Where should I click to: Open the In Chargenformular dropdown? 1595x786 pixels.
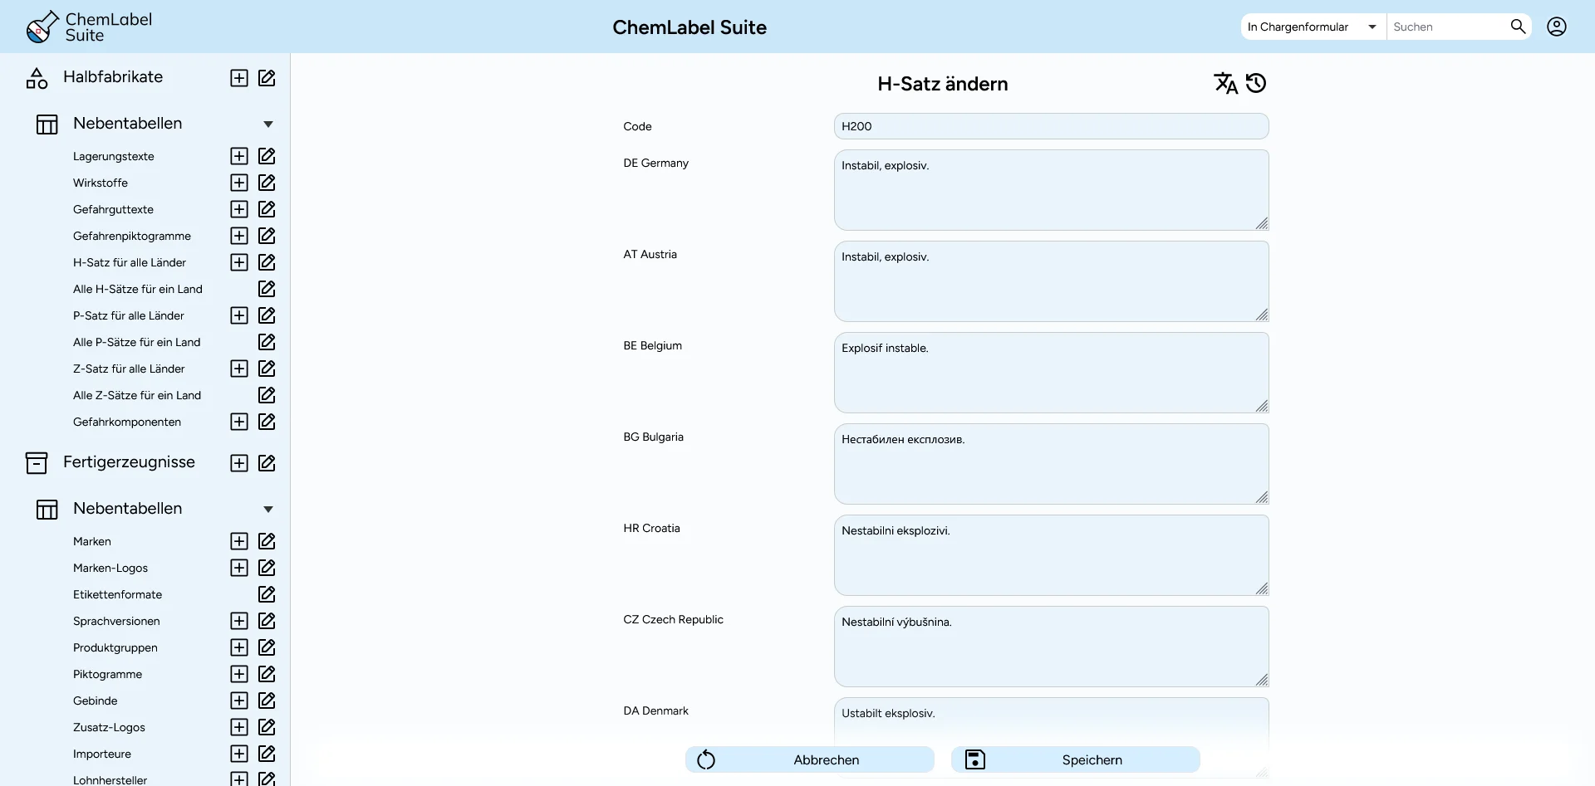coord(1313,27)
